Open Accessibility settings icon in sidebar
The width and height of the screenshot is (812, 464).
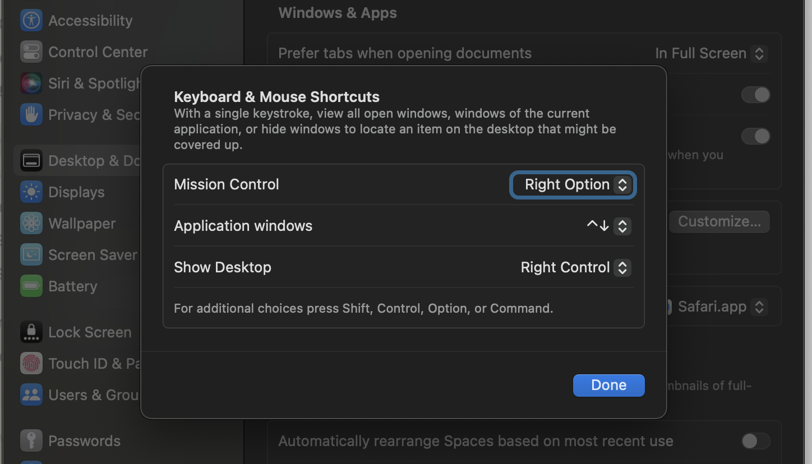(31, 21)
